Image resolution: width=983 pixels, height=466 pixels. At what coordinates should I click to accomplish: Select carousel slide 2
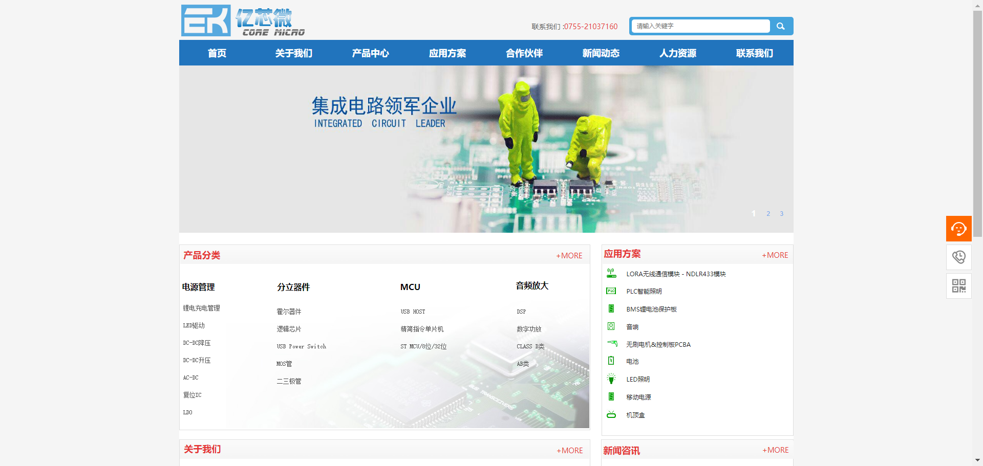pos(767,213)
